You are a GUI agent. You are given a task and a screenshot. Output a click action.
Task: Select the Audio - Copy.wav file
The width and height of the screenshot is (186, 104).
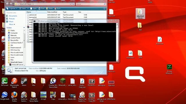tap(82, 83)
